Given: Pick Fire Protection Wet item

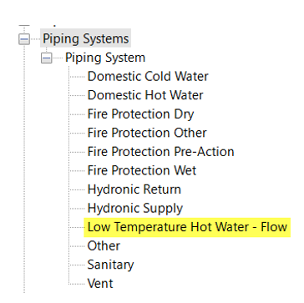Looking at the screenshot, I should point(142,170).
